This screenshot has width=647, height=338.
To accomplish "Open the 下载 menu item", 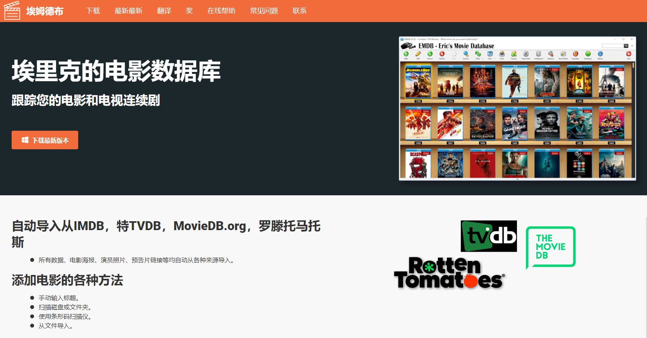I will tap(93, 11).
